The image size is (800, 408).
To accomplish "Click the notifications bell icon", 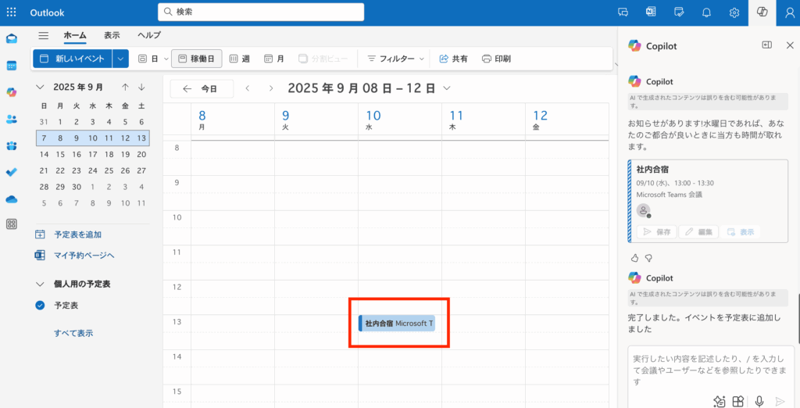I will (x=707, y=13).
